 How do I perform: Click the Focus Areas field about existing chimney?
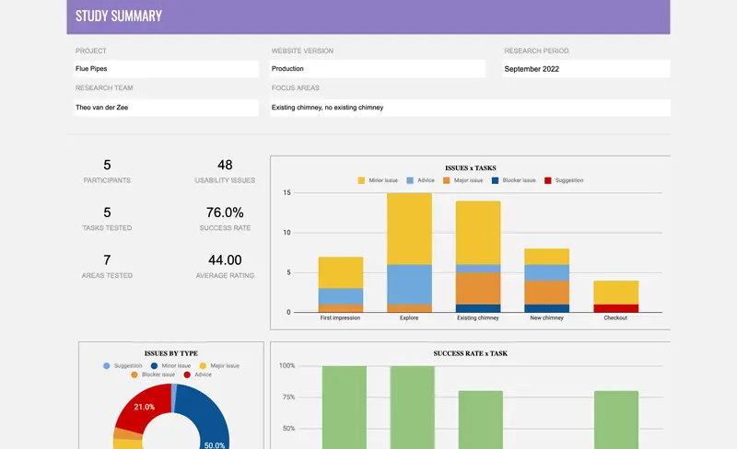pos(470,108)
